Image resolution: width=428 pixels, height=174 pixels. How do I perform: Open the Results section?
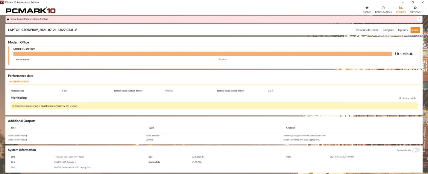(x=400, y=10)
